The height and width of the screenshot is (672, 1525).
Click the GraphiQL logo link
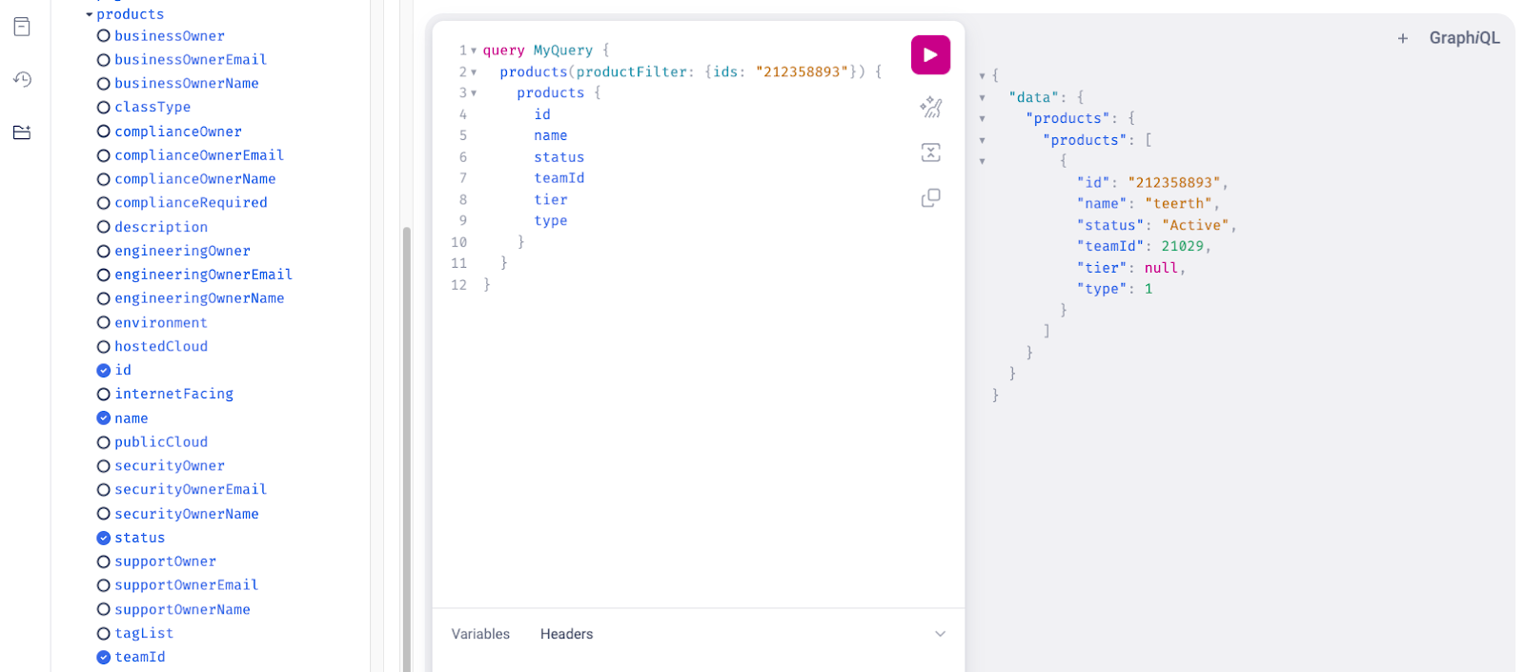[1464, 38]
